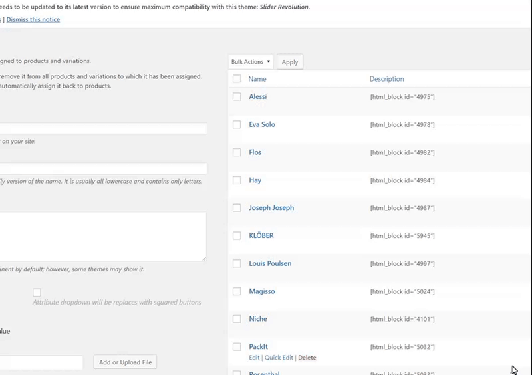The width and height of the screenshot is (532, 375).
Task: Focus the file URL input beside upload button
Action: click(x=41, y=362)
